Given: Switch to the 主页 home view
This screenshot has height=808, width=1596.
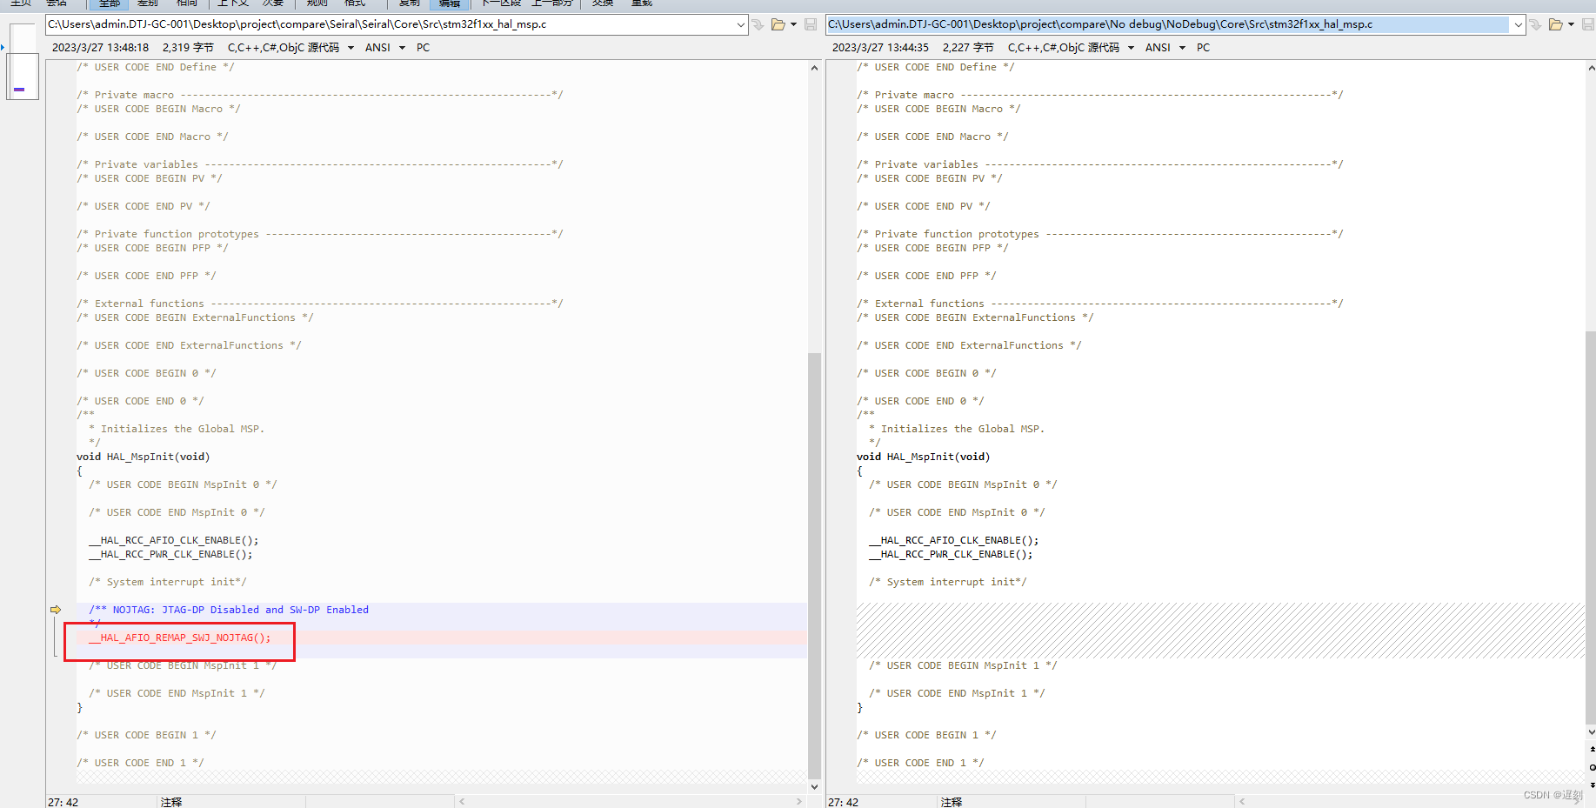Looking at the screenshot, I should [x=19, y=3].
